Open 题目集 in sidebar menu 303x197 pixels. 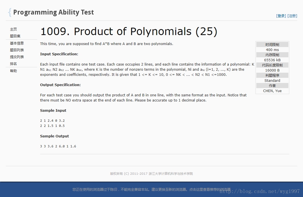pyautogui.click(x=15, y=36)
